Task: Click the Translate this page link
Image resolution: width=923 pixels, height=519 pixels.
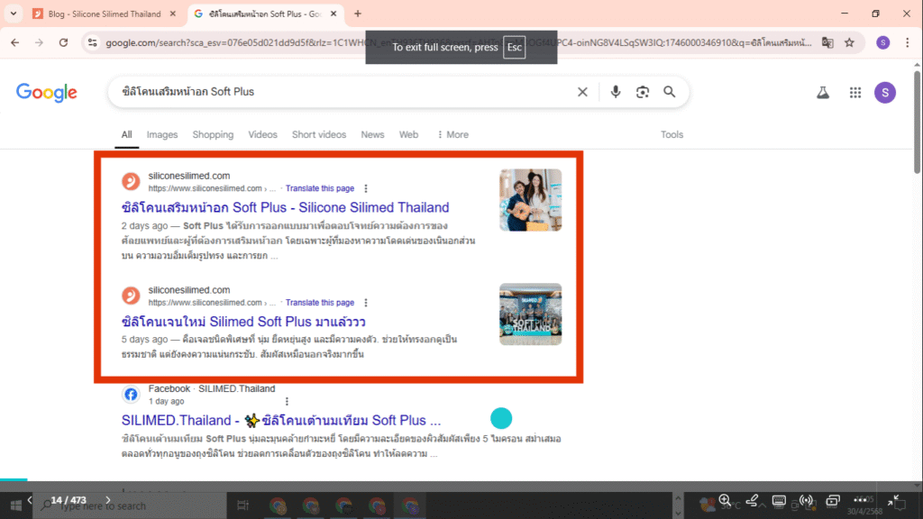Action: point(320,187)
